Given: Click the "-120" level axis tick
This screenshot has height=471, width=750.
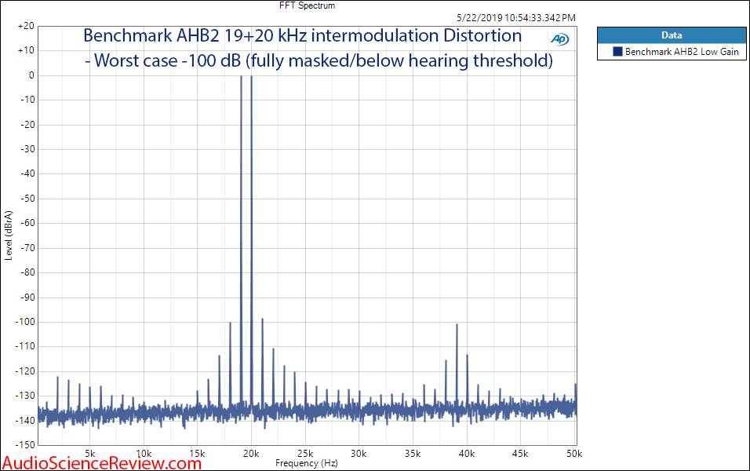Looking at the screenshot, I should 25,371.
